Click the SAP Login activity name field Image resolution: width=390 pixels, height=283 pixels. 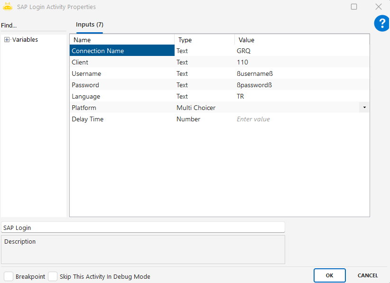142,228
